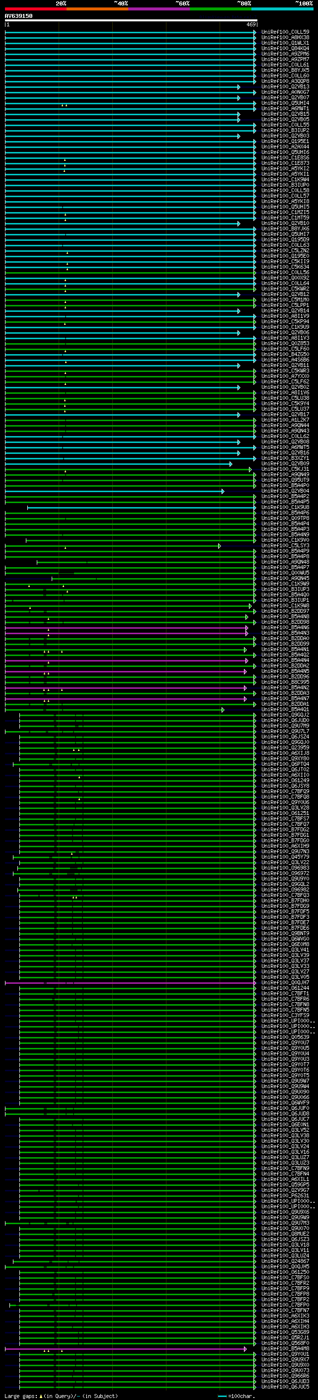Select the UniRef100_A5YKI2 entry
This screenshot has width=318, height=1400.
coord(285,168)
